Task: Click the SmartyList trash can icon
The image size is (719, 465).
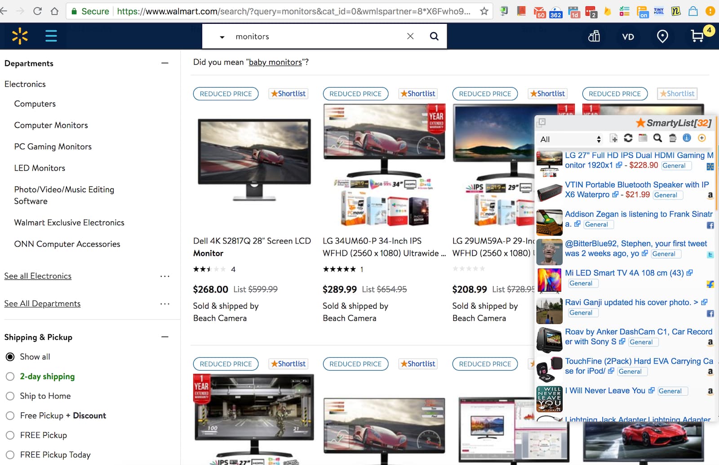Action: point(673,138)
